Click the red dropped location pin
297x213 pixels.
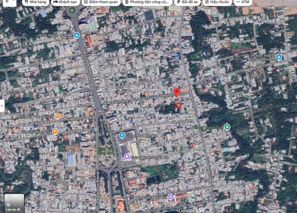pyautogui.click(x=177, y=92)
